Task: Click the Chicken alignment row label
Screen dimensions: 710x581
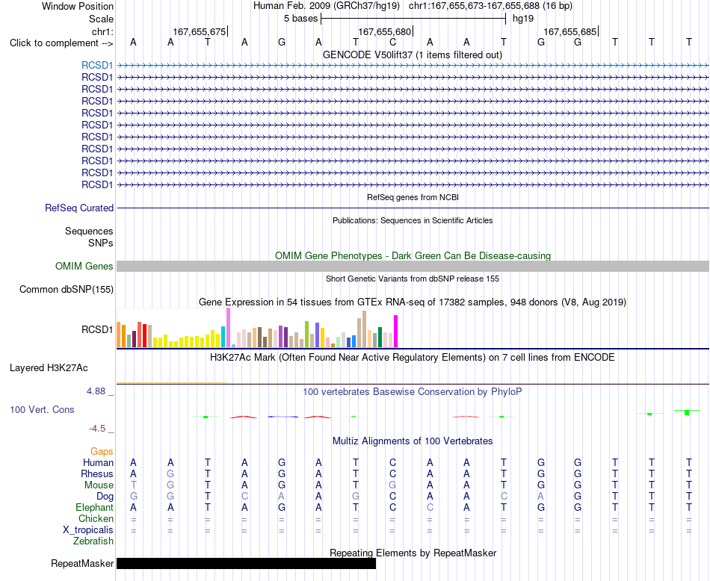Action: 96,518
